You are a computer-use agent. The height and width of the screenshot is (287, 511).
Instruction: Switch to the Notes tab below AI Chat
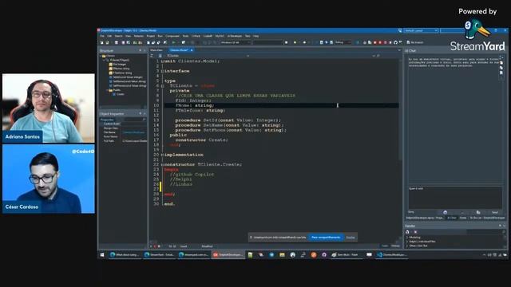463,218
